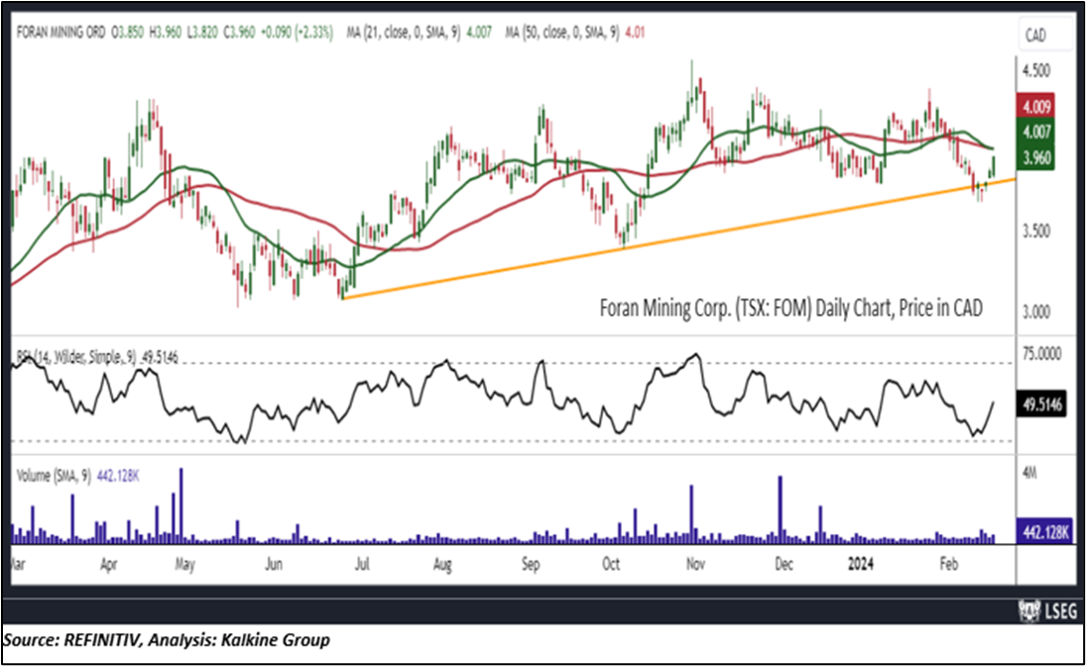Click the 3.500 price axis value
Viewport: 1086px width, 666px height.
coord(1036,231)
